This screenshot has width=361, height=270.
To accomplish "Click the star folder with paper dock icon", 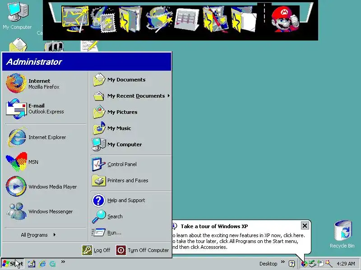I will tap(244, 19).
